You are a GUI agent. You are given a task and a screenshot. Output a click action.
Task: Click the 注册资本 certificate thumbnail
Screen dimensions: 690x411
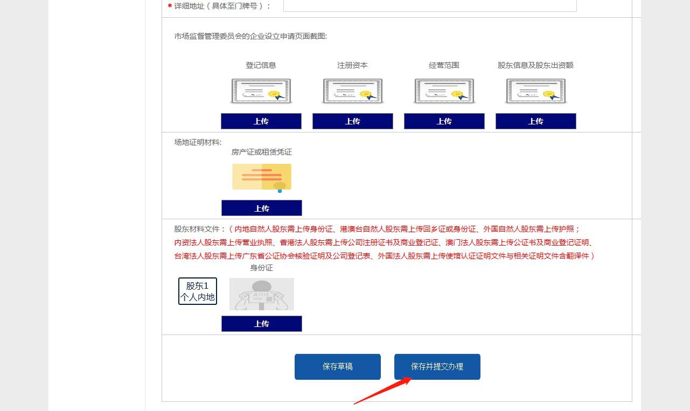coord(353,91)
